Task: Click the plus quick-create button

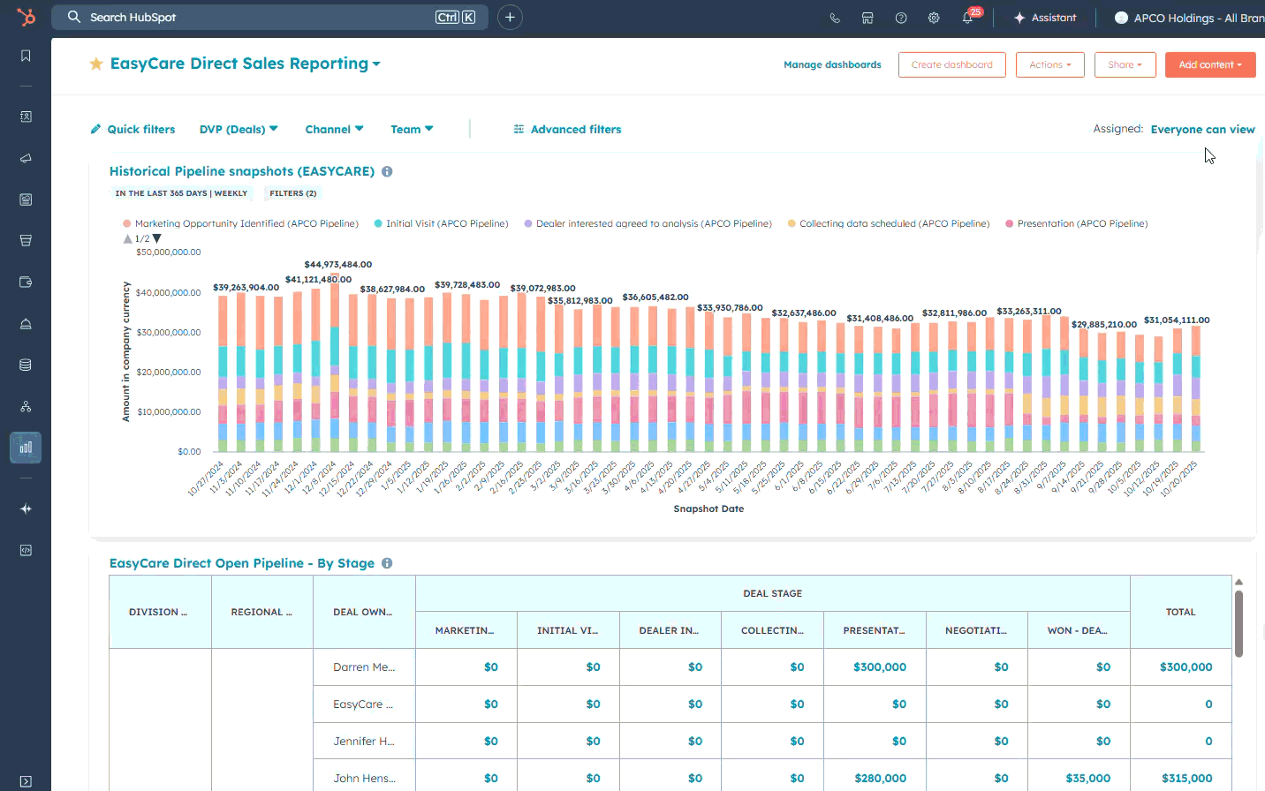Action: pyautogui.click(x=510, y=17)
